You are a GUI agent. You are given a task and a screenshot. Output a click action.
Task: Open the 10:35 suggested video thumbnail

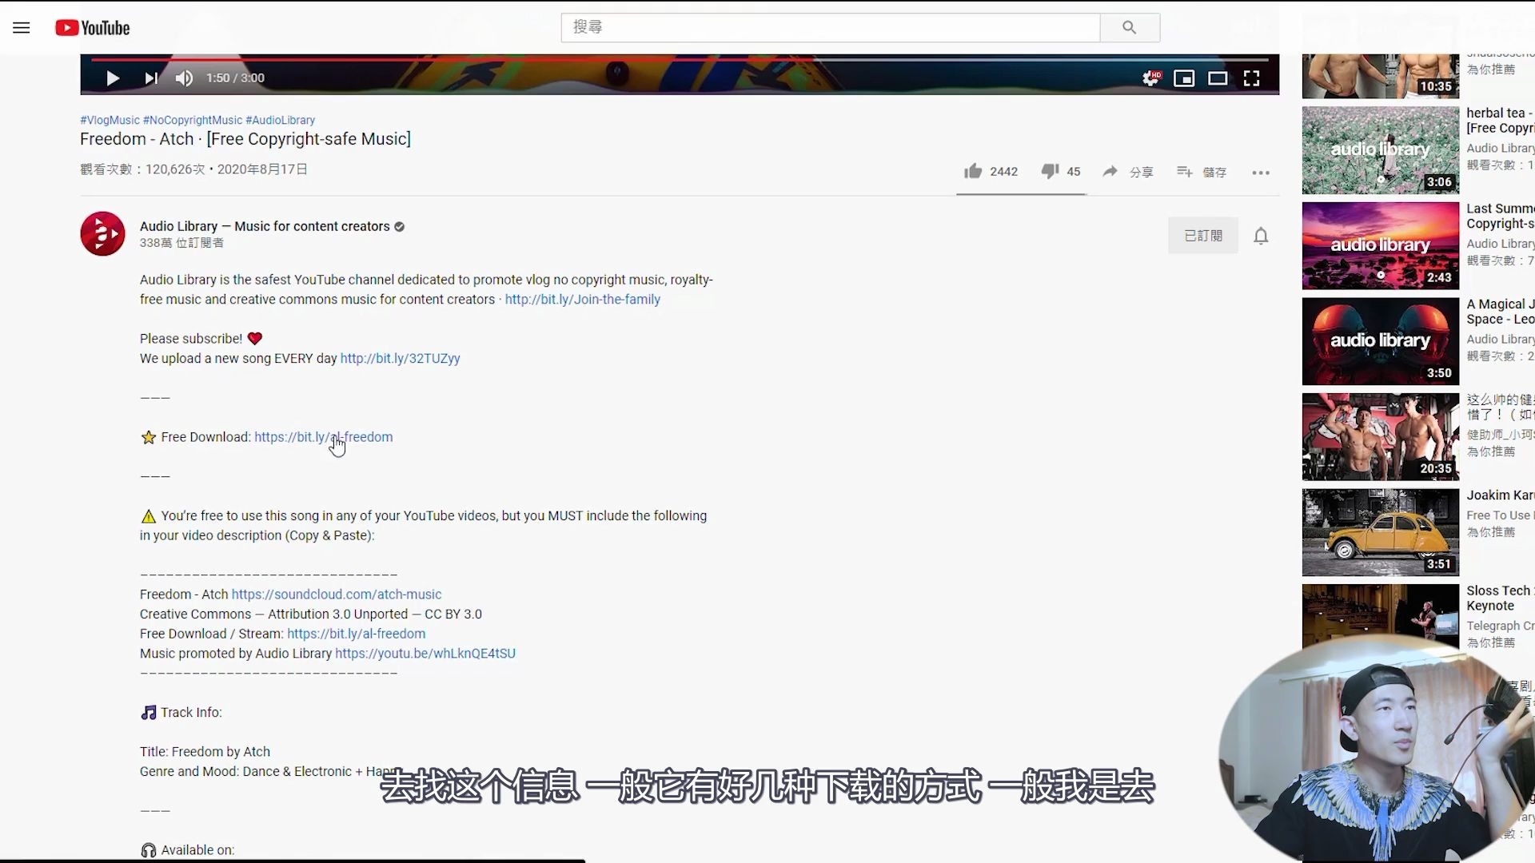pyautogui.click(x=1381, y=77)
